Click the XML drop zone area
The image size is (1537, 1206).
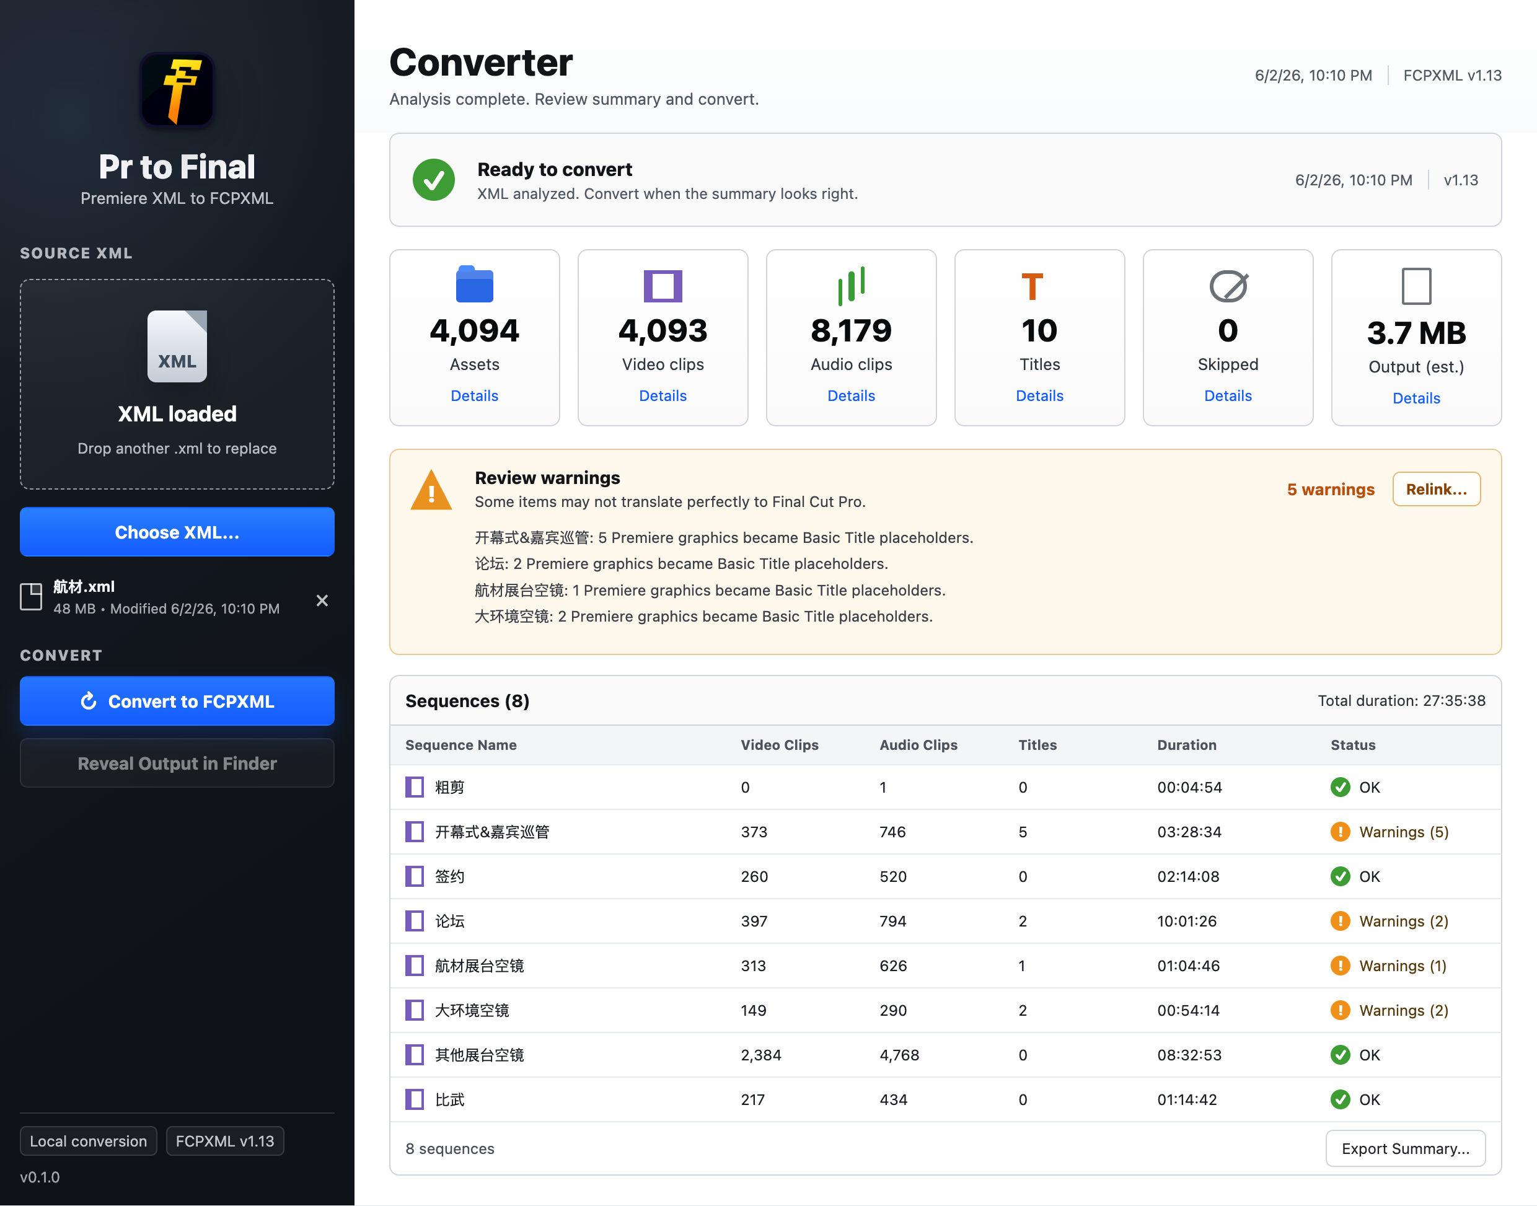[x=177, y=384]
